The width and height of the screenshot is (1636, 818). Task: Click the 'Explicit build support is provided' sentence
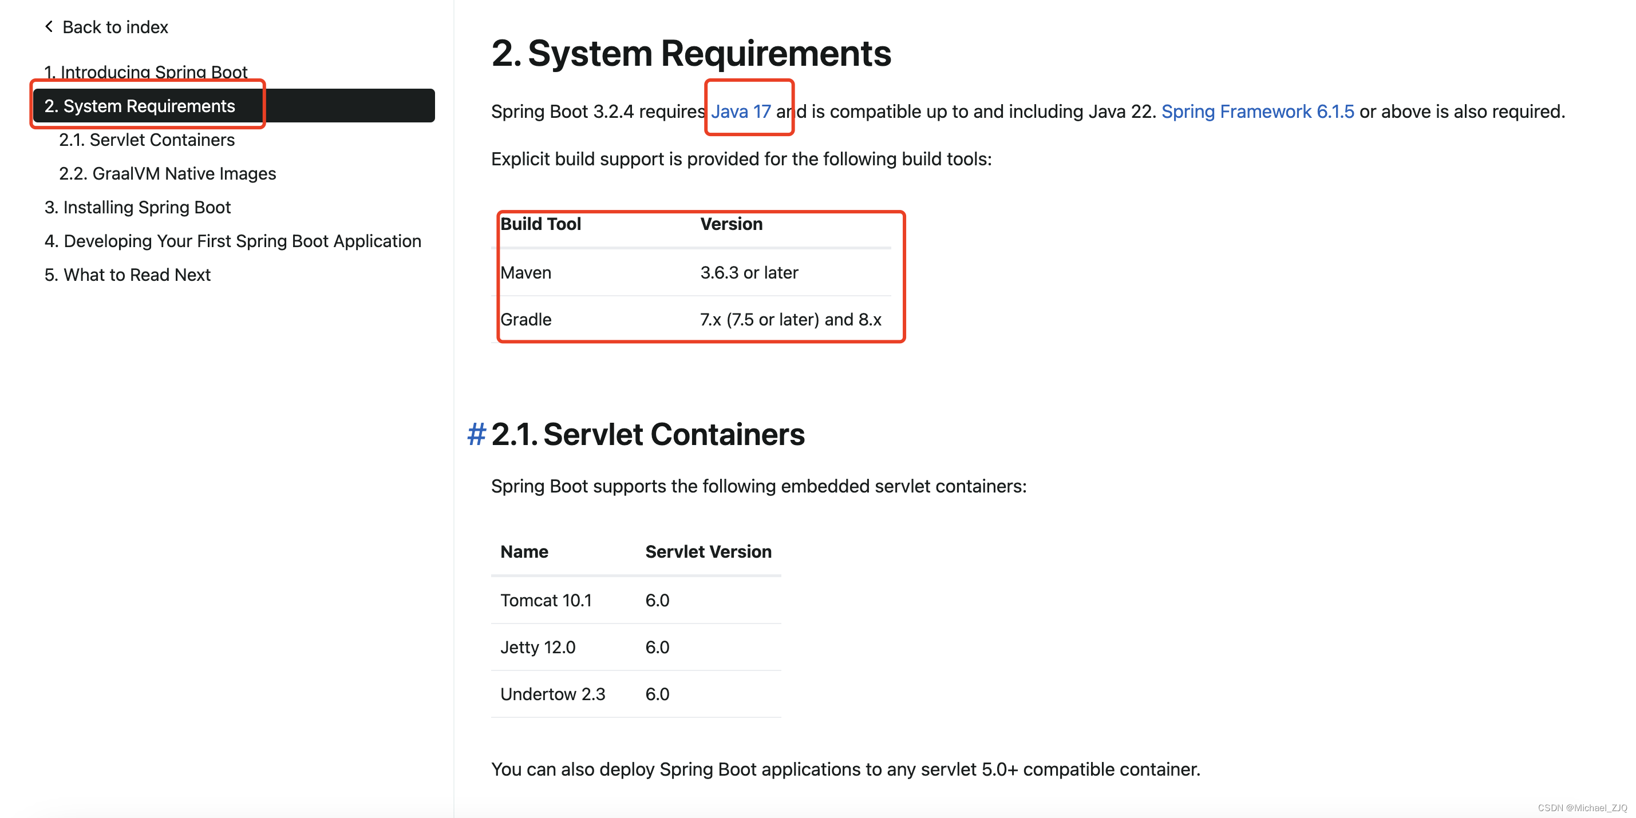[x=741, y=158]
